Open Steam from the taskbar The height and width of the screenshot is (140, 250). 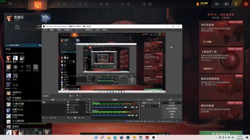tap(141, 137)
